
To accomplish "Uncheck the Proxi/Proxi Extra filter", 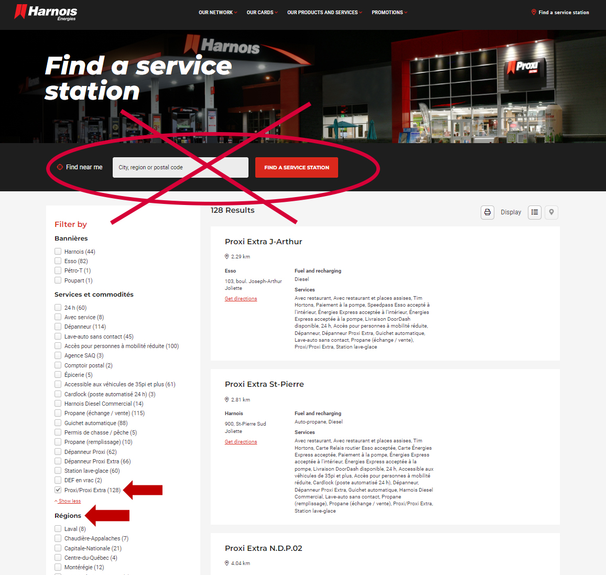I will click(x=58, y=490).
